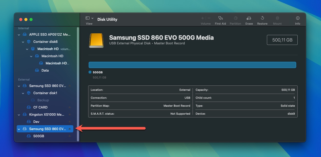Click the 'Not Supported' S.M.A.R.T. status value
Viewport: 321px width, 157px height.
(x=180, y=114)
